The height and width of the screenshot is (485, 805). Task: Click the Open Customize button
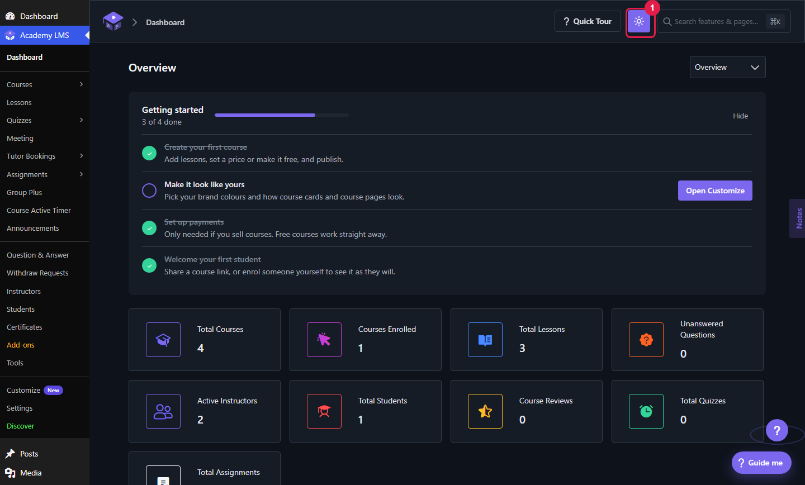(715, 191)
